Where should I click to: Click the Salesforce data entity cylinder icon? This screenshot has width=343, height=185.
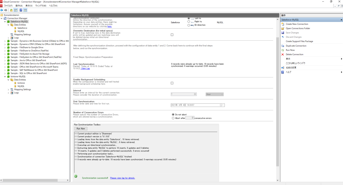pyautogui.click(x=15, y=28)
